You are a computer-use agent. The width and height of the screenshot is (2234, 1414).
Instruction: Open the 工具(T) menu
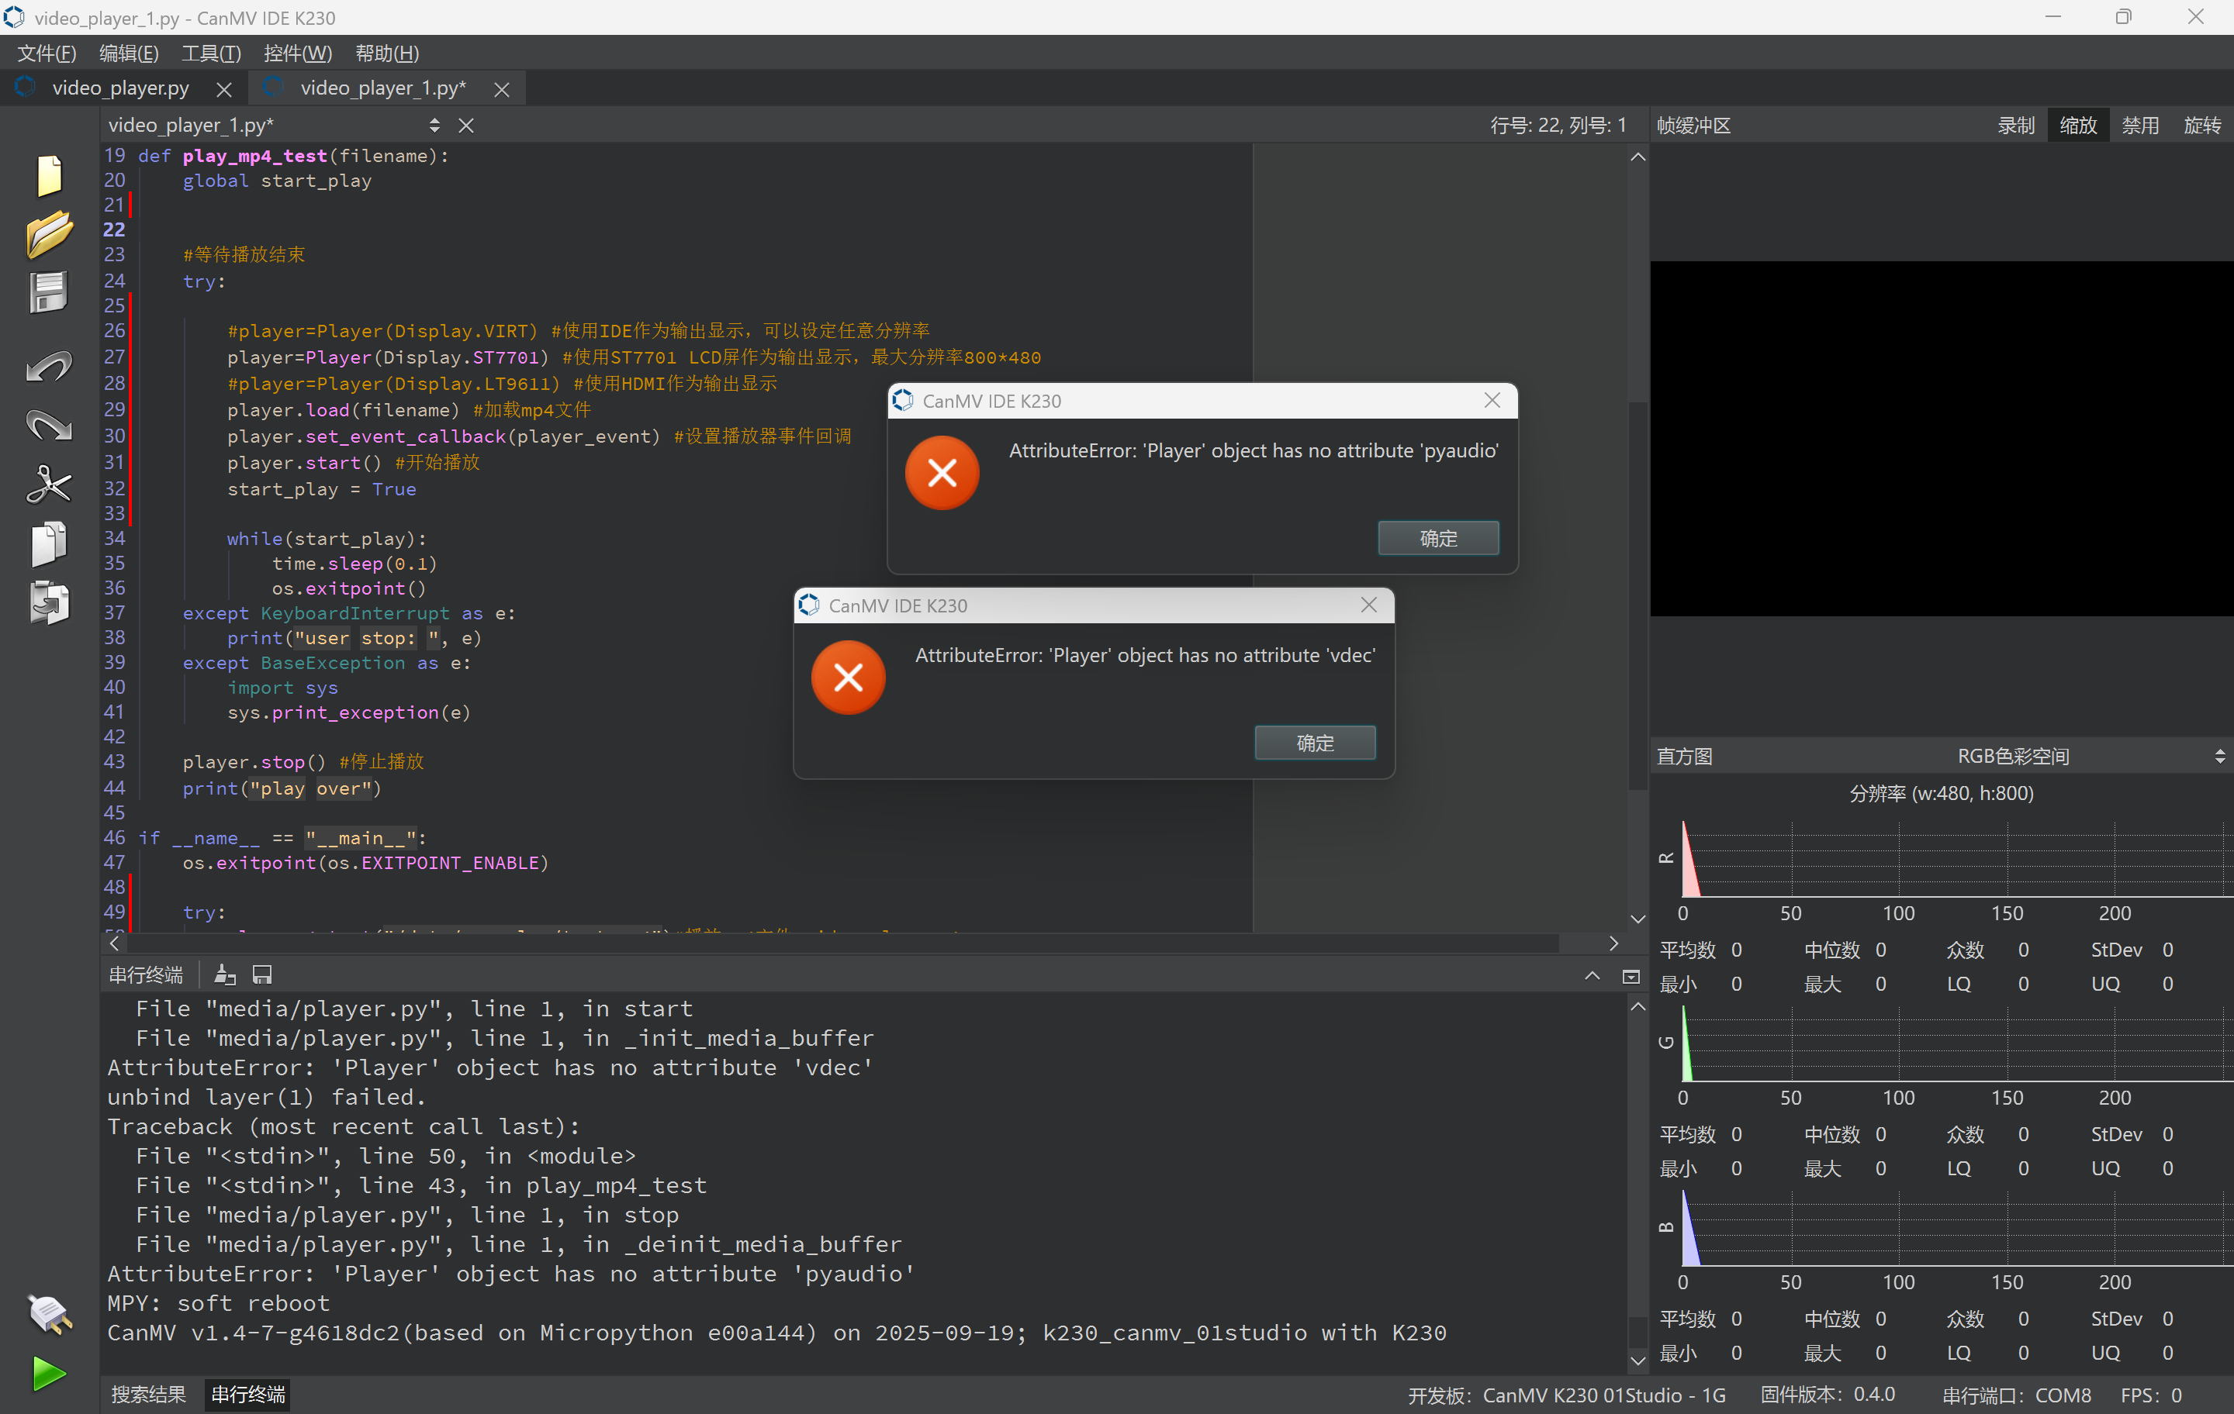pyautogui.click(x=212, y=53)
